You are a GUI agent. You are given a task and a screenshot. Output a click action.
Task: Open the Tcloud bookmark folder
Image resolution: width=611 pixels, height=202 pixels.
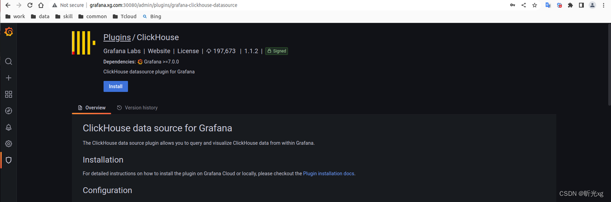pos(125,16)
